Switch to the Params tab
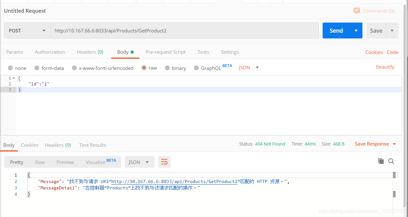This screenshot has width=408, height=217. 14,52
